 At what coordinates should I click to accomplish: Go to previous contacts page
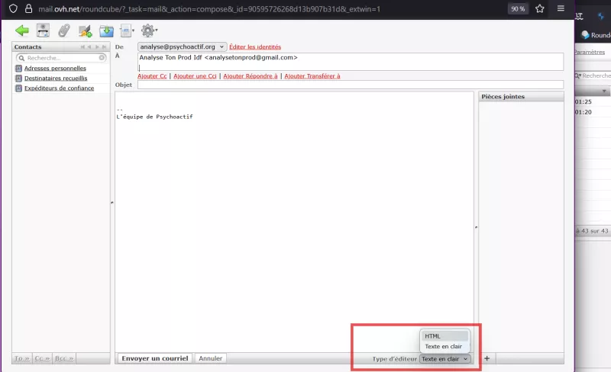coord(89,46)
